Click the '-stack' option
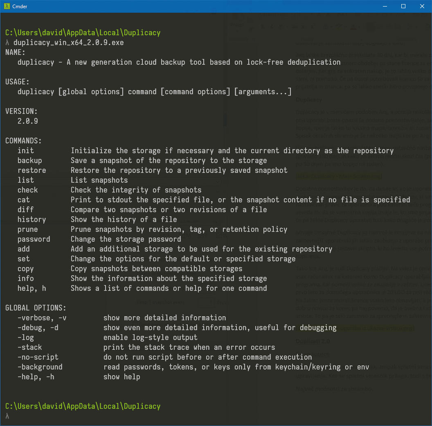 (x=30, y=348)
